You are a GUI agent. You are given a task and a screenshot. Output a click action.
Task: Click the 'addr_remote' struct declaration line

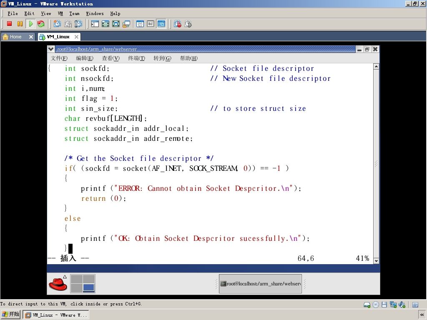coord(128,138)
